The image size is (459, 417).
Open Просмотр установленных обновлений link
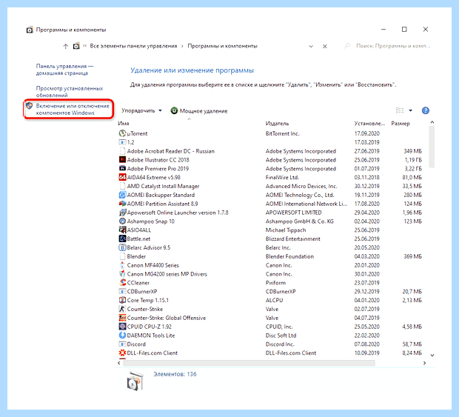pyautogui.click(x=70, y=92)
